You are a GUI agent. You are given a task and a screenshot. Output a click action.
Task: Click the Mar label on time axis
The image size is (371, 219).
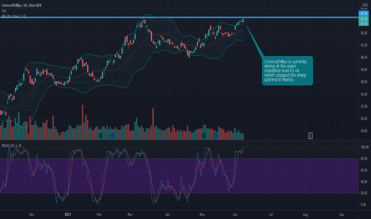130,215
